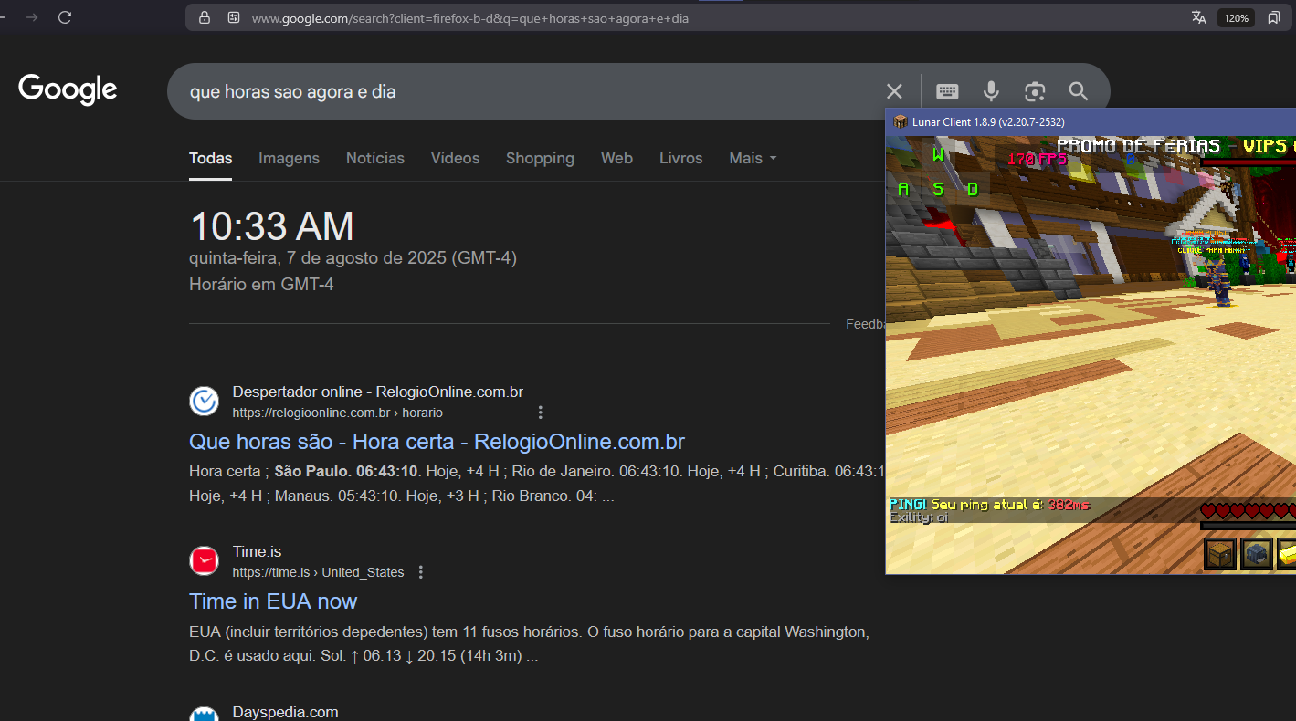This screenshot has height=721, width=1296.
Task: Search by image with camera lens icon
Action: 1035,91
